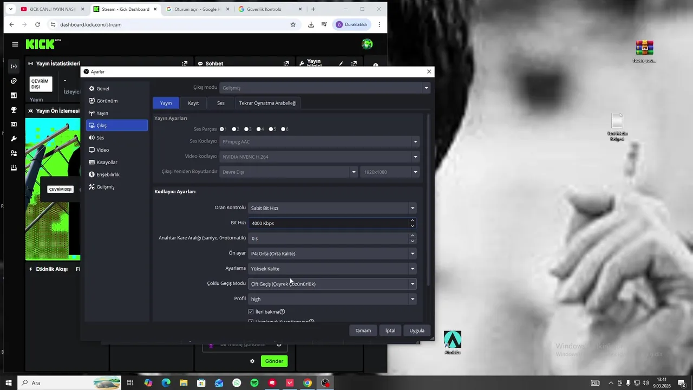Switch to Tekrar Oynatma Arabelleği tab
Image resolution: width=693 pixels, height=390 pixels.
pos(267,103)
